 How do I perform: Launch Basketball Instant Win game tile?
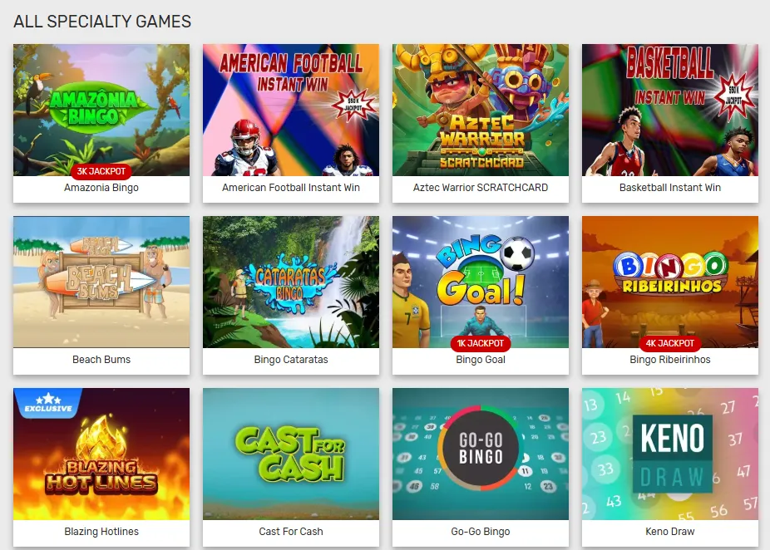(670, 110)
